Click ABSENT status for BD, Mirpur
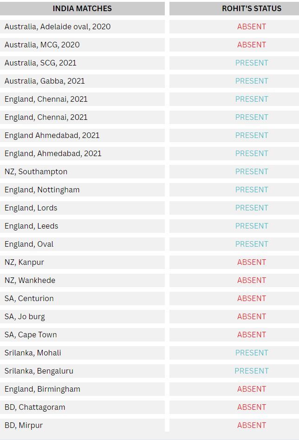Image resolution: width=299 pixels, height=440 pixels. 252,425
